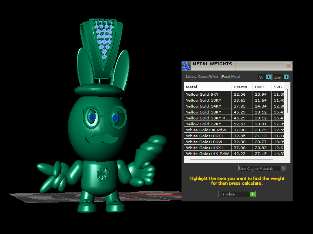Viewport: 313px width, 234px height.
Task: Select the Yellow Gold:9KY row
Action: tap(234, 94)
